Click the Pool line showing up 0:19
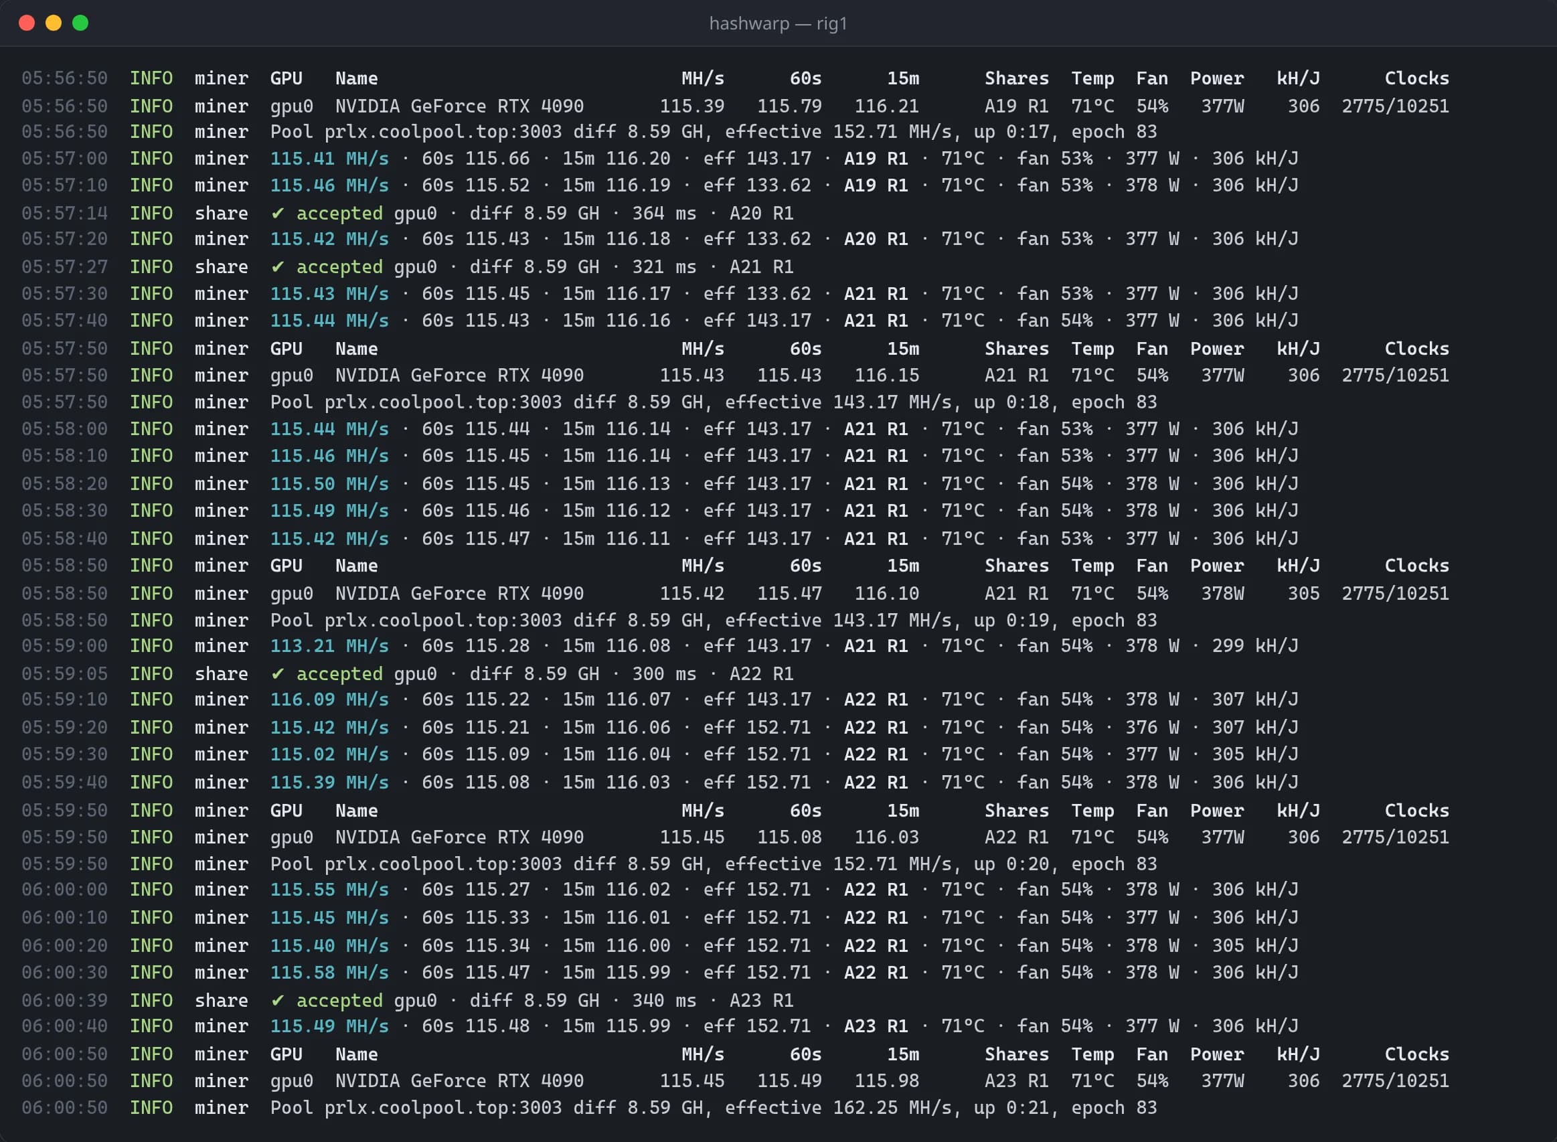The width and height of the screenshot is (1557, 1142). (x=589, y=620)
